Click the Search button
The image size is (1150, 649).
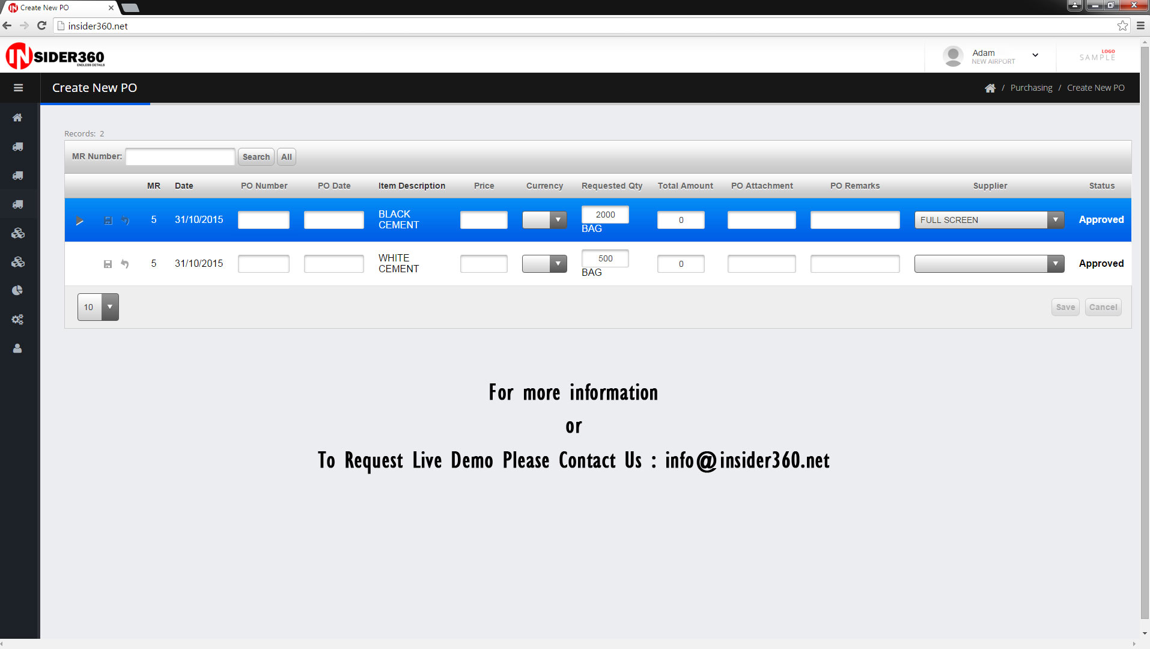pos(256,157)
